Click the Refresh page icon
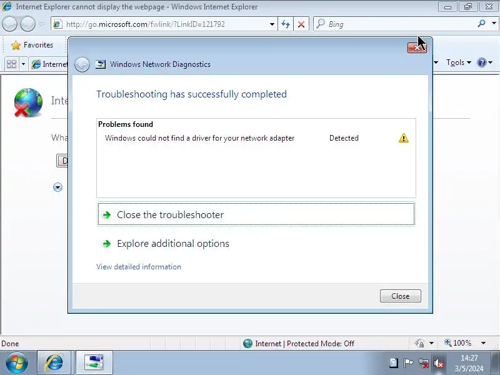The height and width of the screenshot is (375, 500). tap(286, 24)
